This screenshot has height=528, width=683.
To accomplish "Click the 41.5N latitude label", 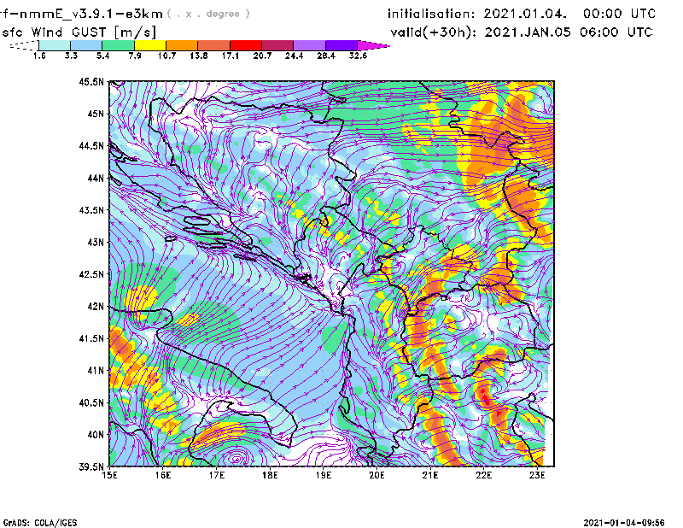I will (x=91, y=338).
